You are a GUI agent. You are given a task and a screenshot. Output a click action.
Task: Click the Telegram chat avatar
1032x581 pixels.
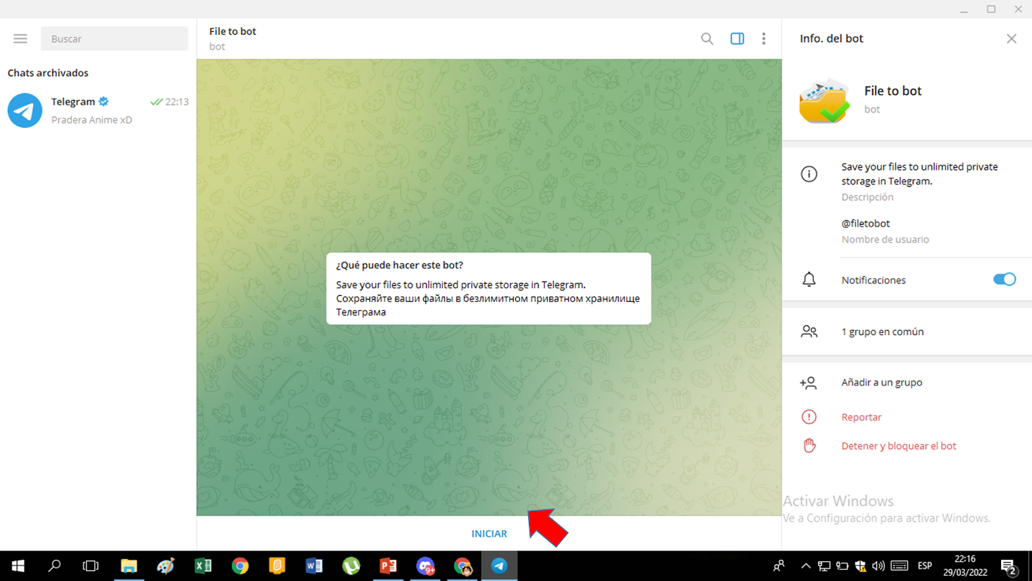[25, 110]
